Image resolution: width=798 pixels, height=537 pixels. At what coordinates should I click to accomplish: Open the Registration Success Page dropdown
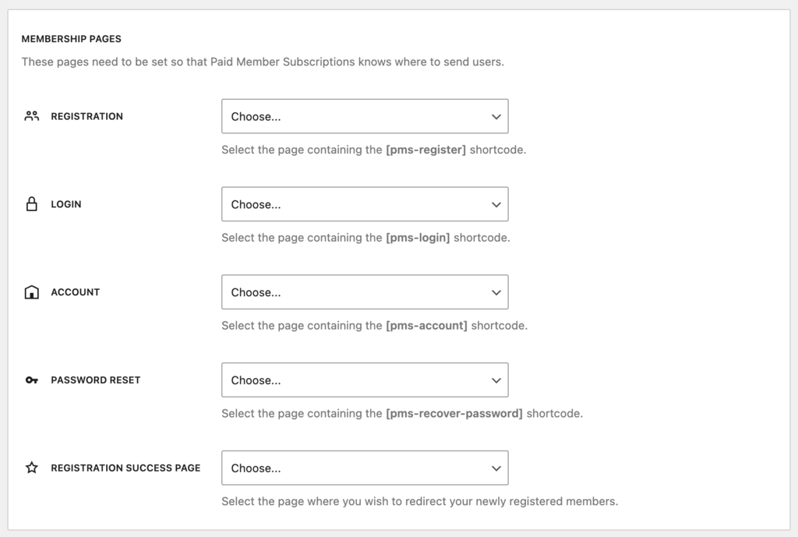pyautogui.click(x=365, y=468)
